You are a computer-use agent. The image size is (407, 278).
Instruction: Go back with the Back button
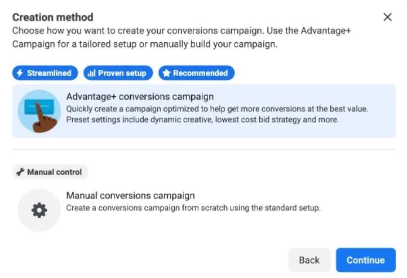click(309, 260)
